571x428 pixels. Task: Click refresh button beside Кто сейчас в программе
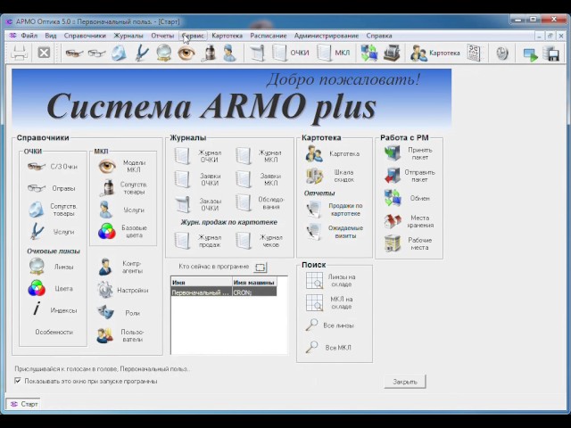tap(261, 267)
